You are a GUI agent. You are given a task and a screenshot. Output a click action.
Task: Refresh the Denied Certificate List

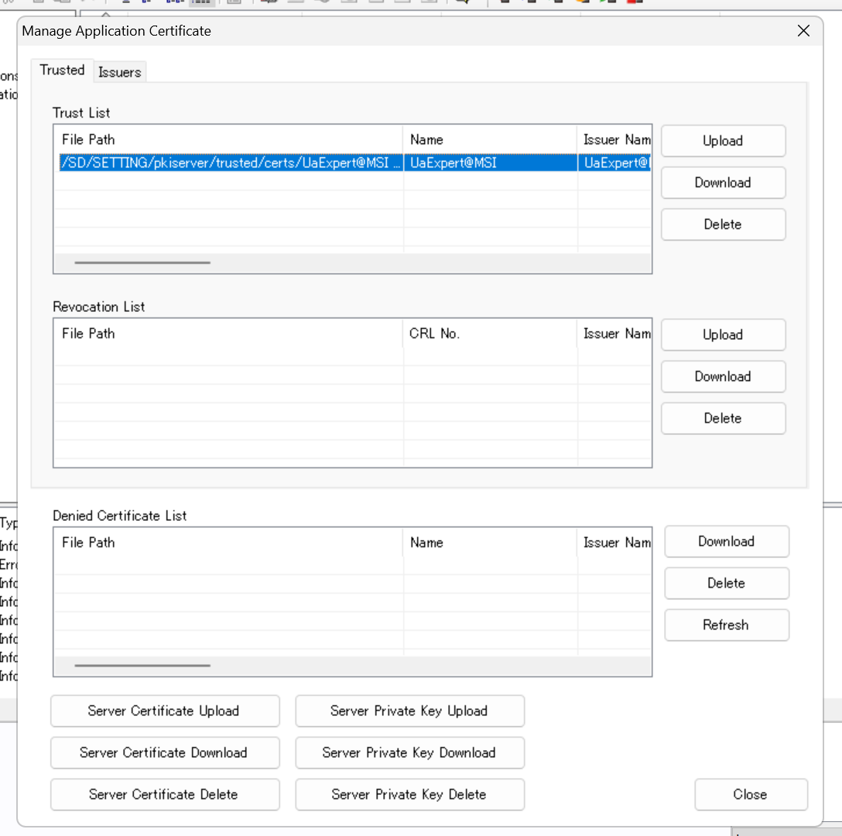tap(727, 625)
